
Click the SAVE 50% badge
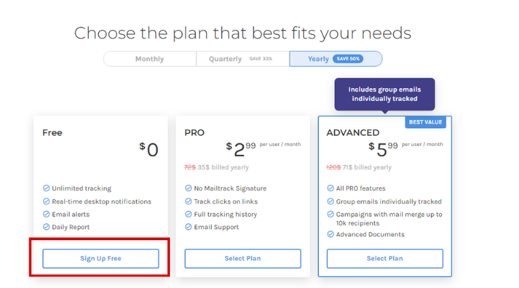(x=348, y=59)
